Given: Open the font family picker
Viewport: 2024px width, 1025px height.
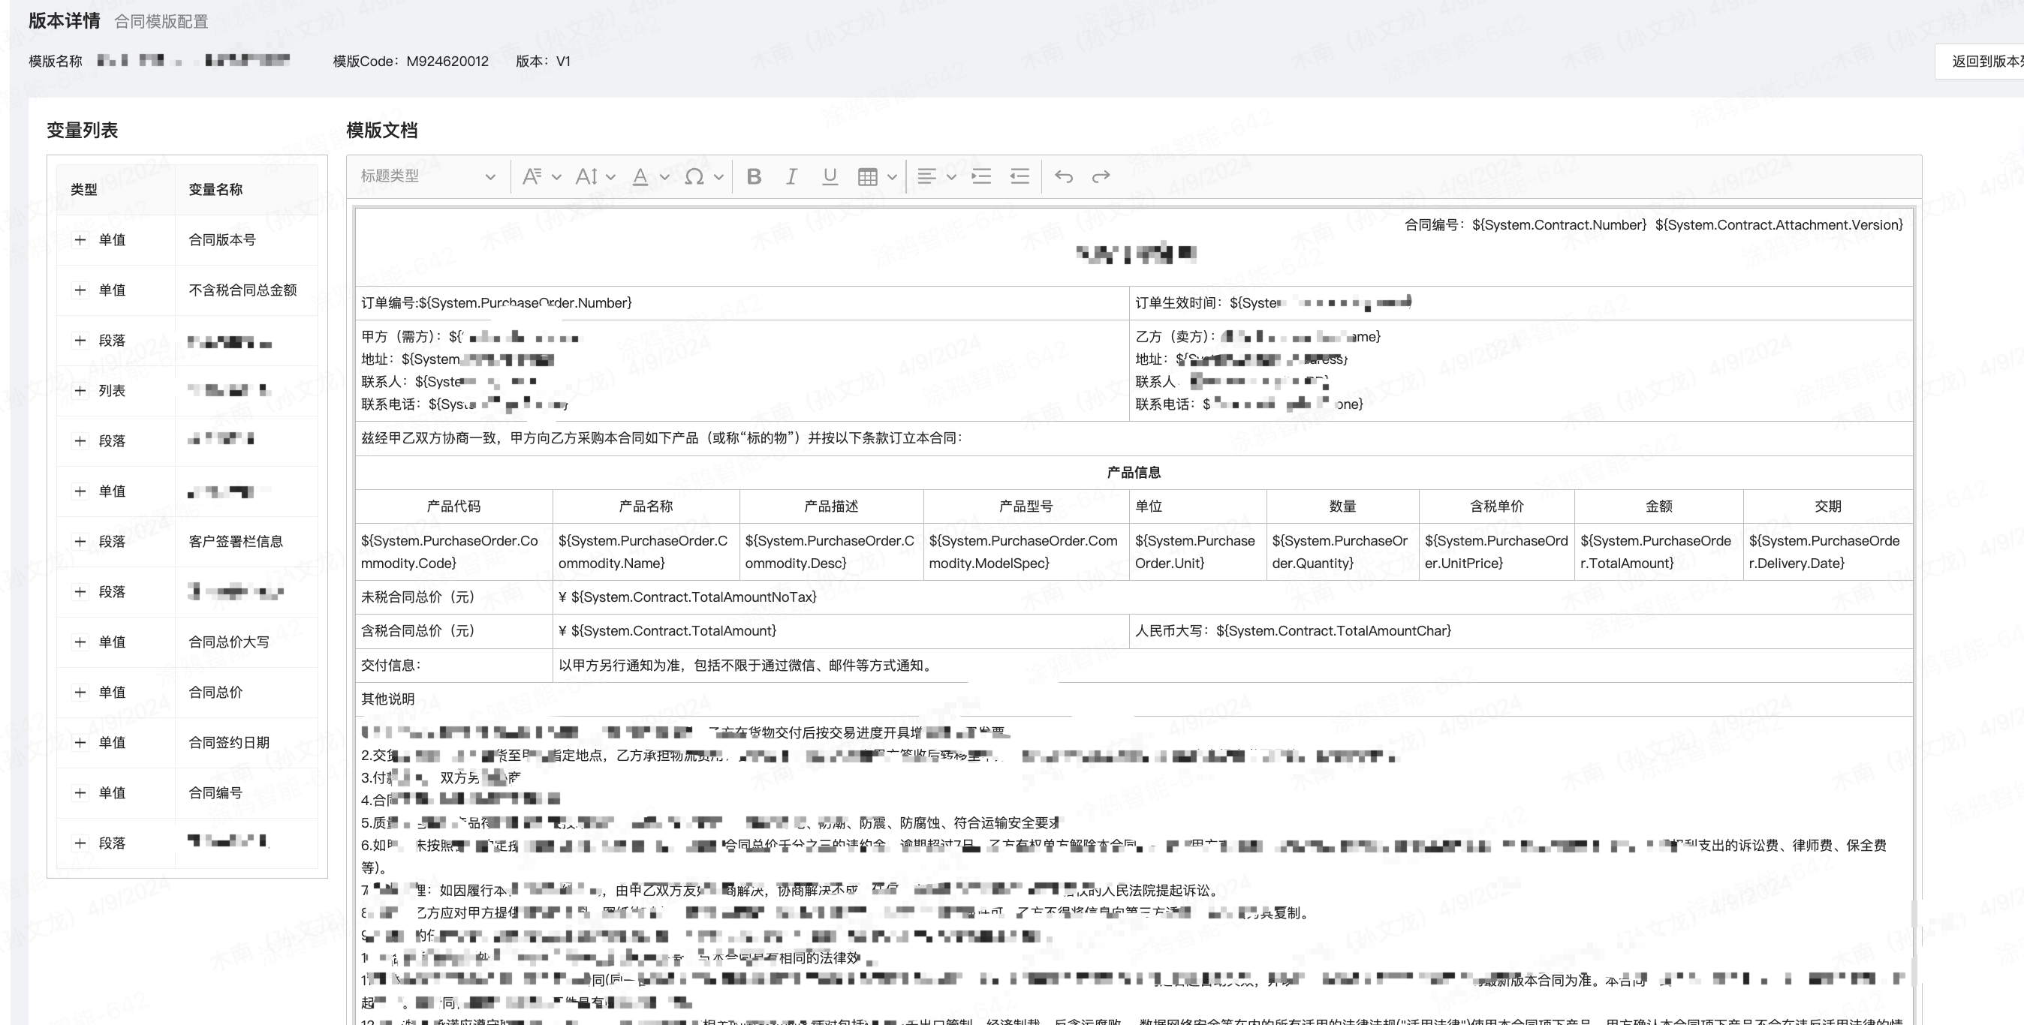Looking at the screenshot, I should tap(541, 176).
